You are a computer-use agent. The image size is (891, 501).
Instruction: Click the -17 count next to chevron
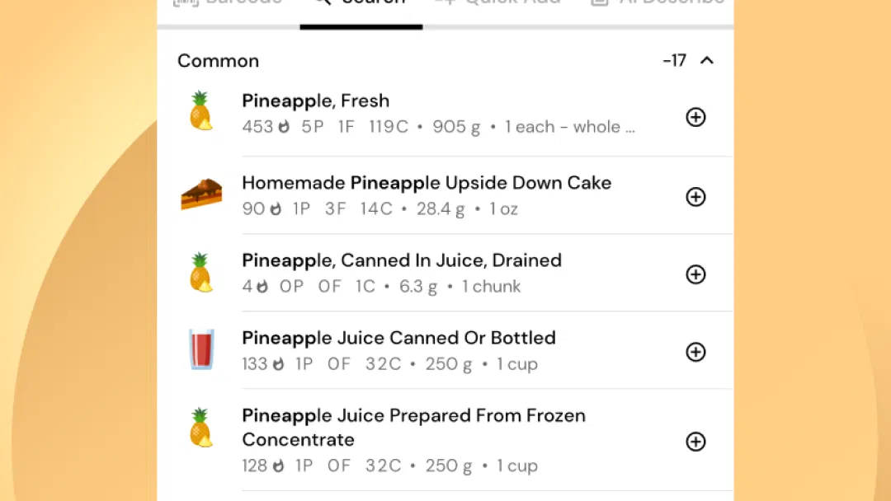pyautogui.click(x=675, y=60)
